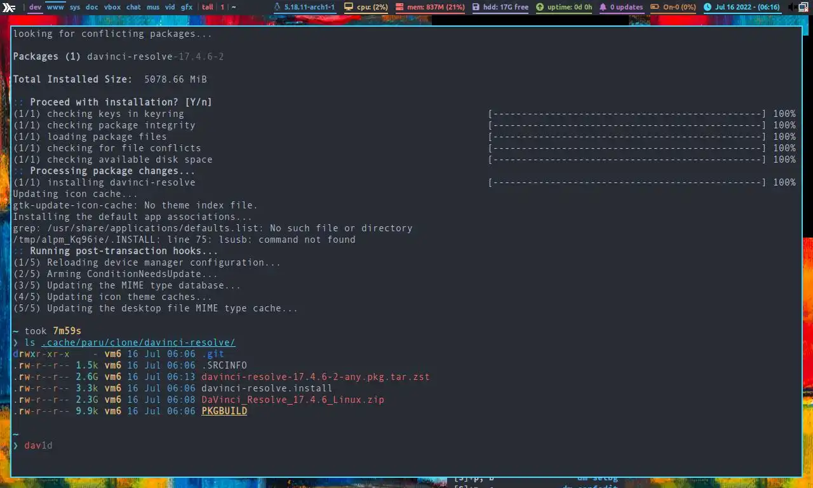Click the .SRCINFO file name

click(224, 365)
